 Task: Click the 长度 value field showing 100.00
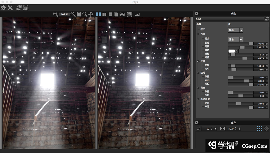coord(259,43)
